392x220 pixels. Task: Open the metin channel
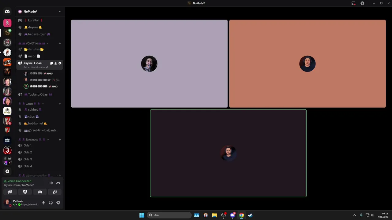tap(40, 56)
